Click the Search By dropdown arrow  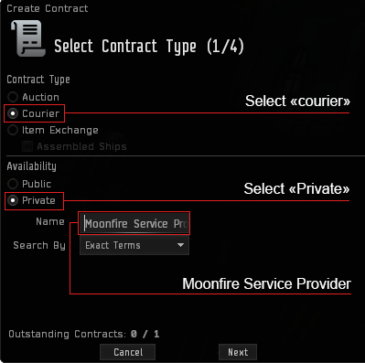[x=180, y=245]
